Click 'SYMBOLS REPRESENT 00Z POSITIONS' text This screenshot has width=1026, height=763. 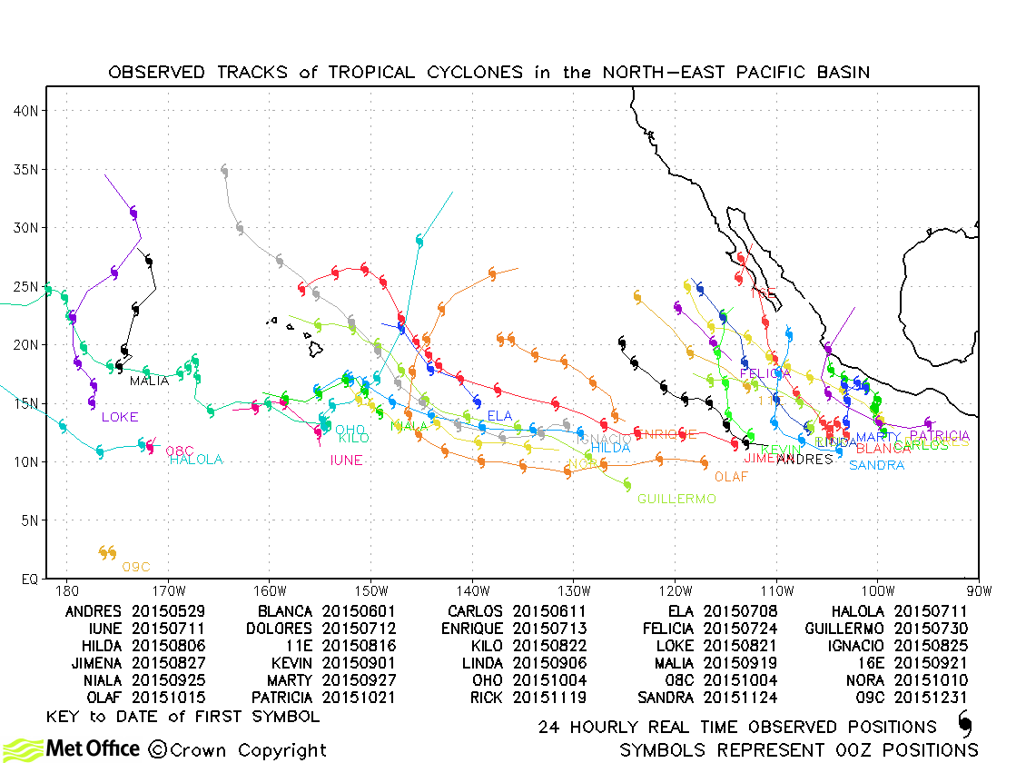click(799, 750)
